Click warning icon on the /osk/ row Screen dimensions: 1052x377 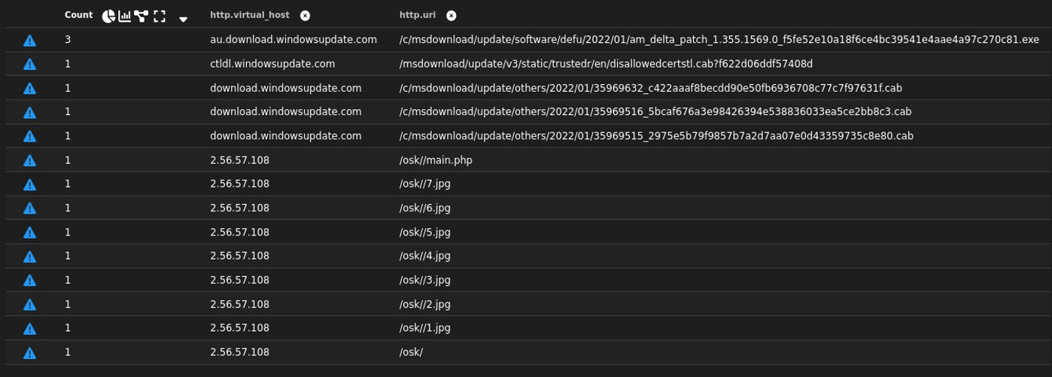(29, 352)
